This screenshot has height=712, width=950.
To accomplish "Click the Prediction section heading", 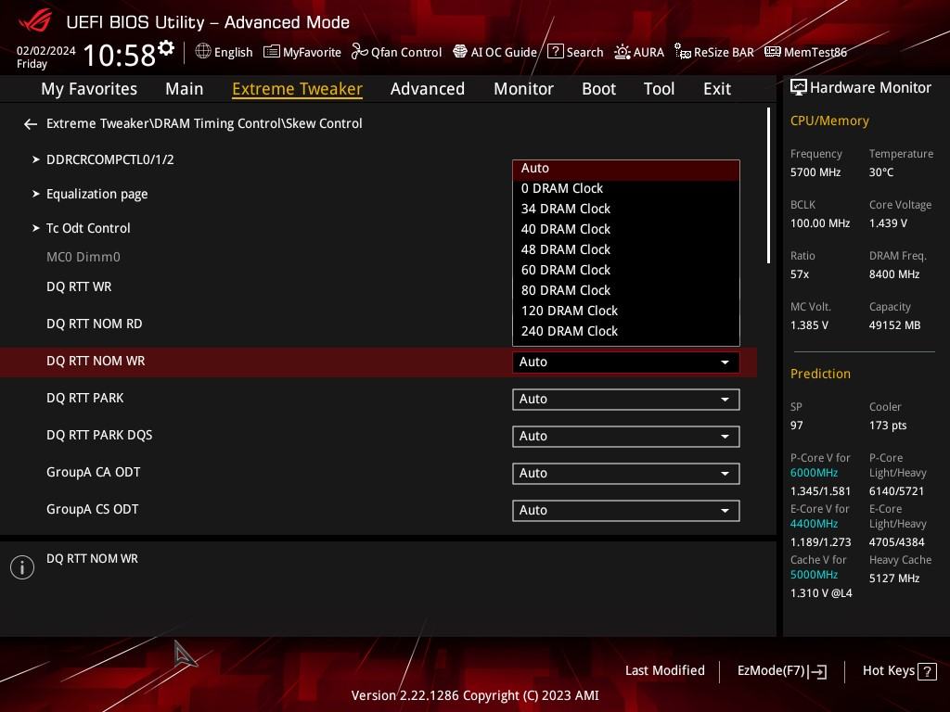I will pyautogui.click(x=820, y=375).
